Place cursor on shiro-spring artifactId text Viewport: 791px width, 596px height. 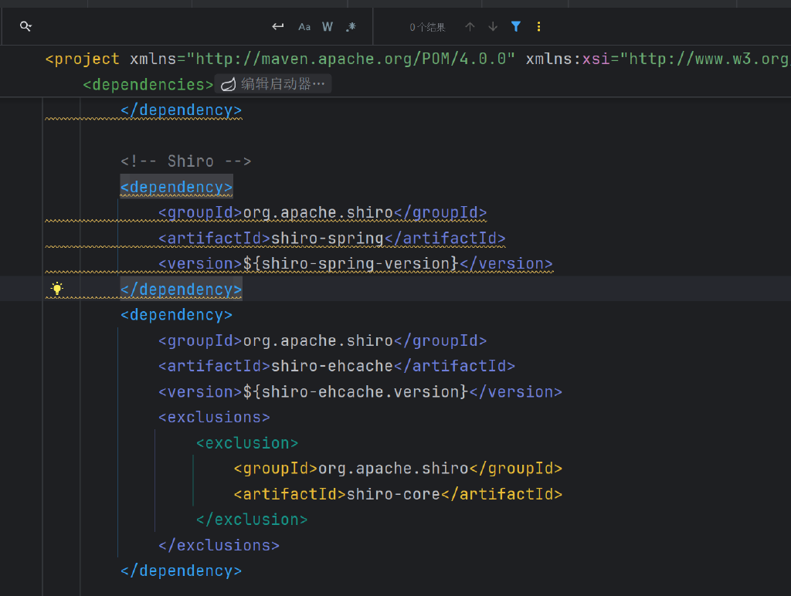coord(327,238)
